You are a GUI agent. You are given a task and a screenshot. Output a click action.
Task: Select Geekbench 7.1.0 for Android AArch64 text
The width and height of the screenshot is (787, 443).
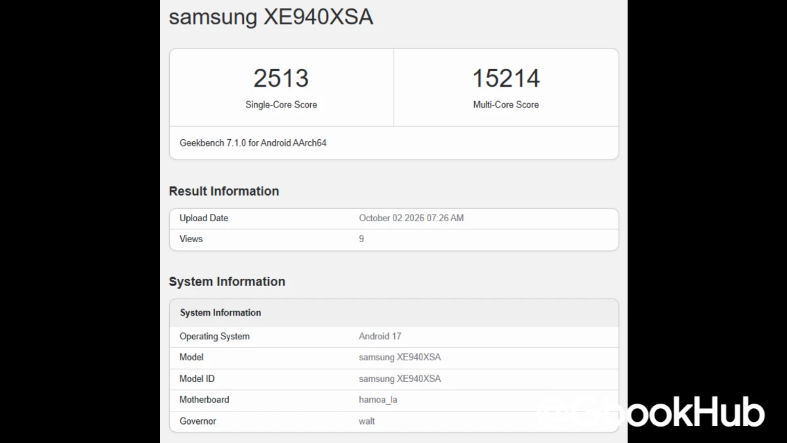coord(253,142)
